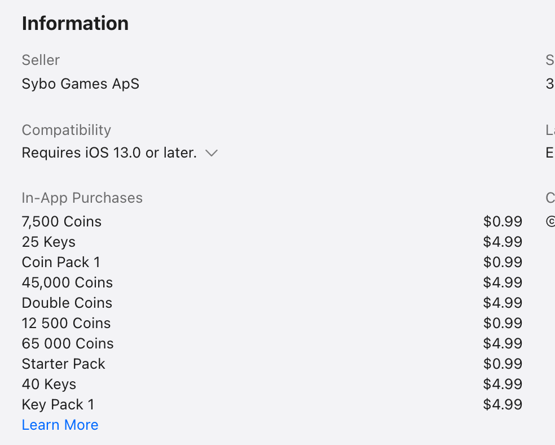
Task: Select the 7,500 Coins purchase entry
Action: tap(61, 221)
